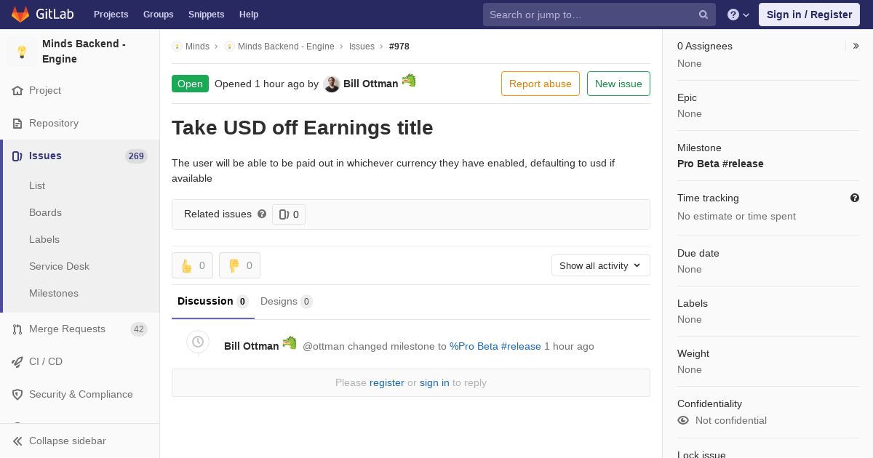Click the Report abuse button
Screen dimensions: 873x458
(541, 84)
